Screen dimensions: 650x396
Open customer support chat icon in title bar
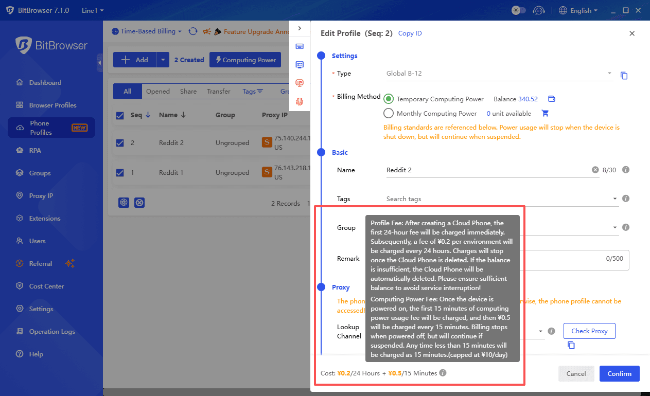click(538, 10)
